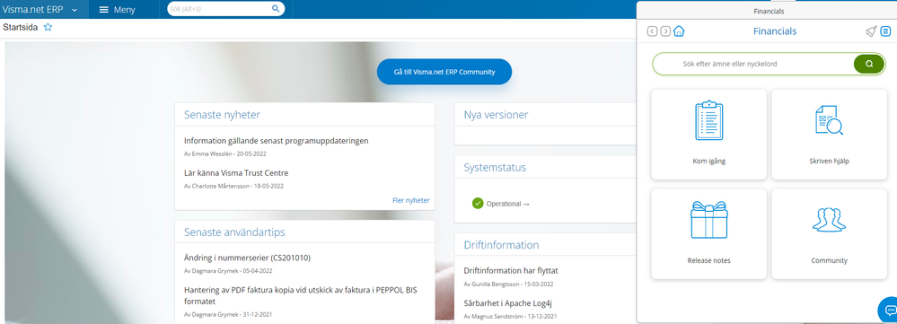This screenshot has width=897, height=324.
Task: Click the Senaste nyheter heading
Action: [x=222, y=115]
